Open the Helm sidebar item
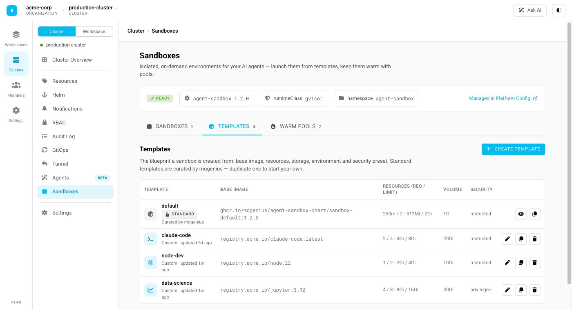This screenshot has height=310, width=572. (75, 95)
